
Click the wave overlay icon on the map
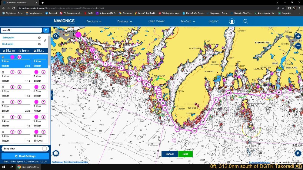pyautogui.click(x=56, y=153)
